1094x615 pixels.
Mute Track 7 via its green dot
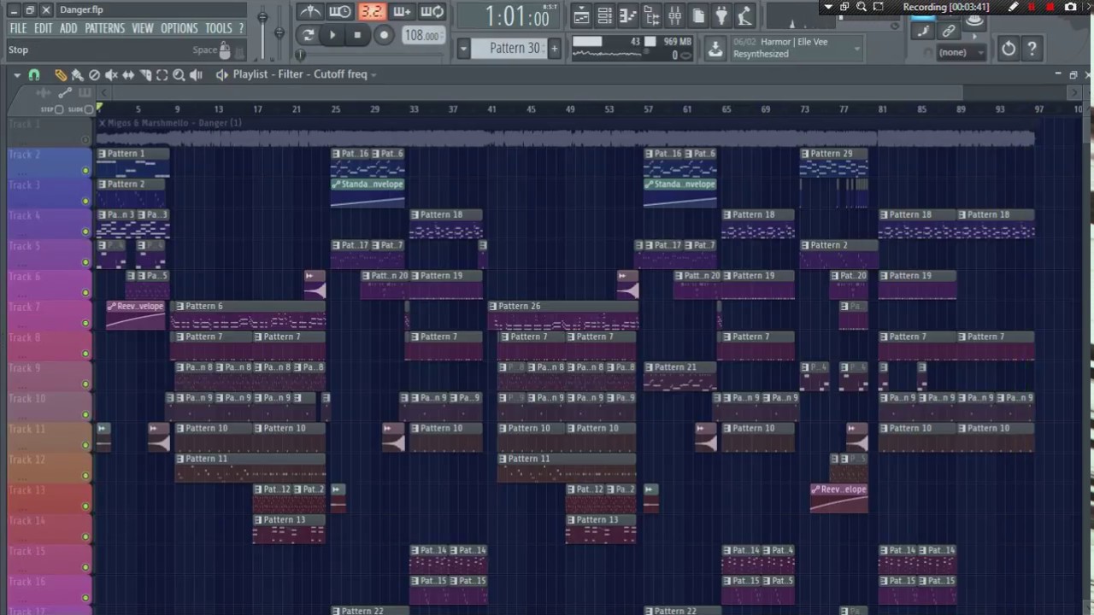pyautogui.click(x=85, y=323)
